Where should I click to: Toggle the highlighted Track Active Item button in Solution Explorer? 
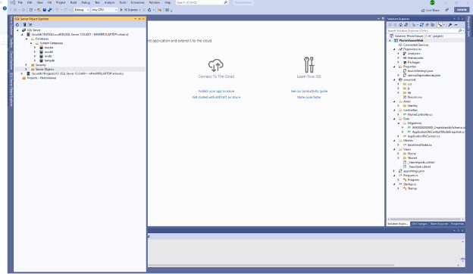(x=440, y=25)
